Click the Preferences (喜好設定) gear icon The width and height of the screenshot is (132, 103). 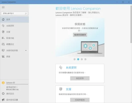(3, 93)
